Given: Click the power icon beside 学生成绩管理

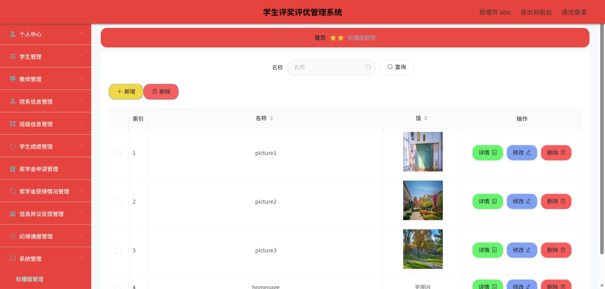Looking at the screenshot, I should pos(13,146).
